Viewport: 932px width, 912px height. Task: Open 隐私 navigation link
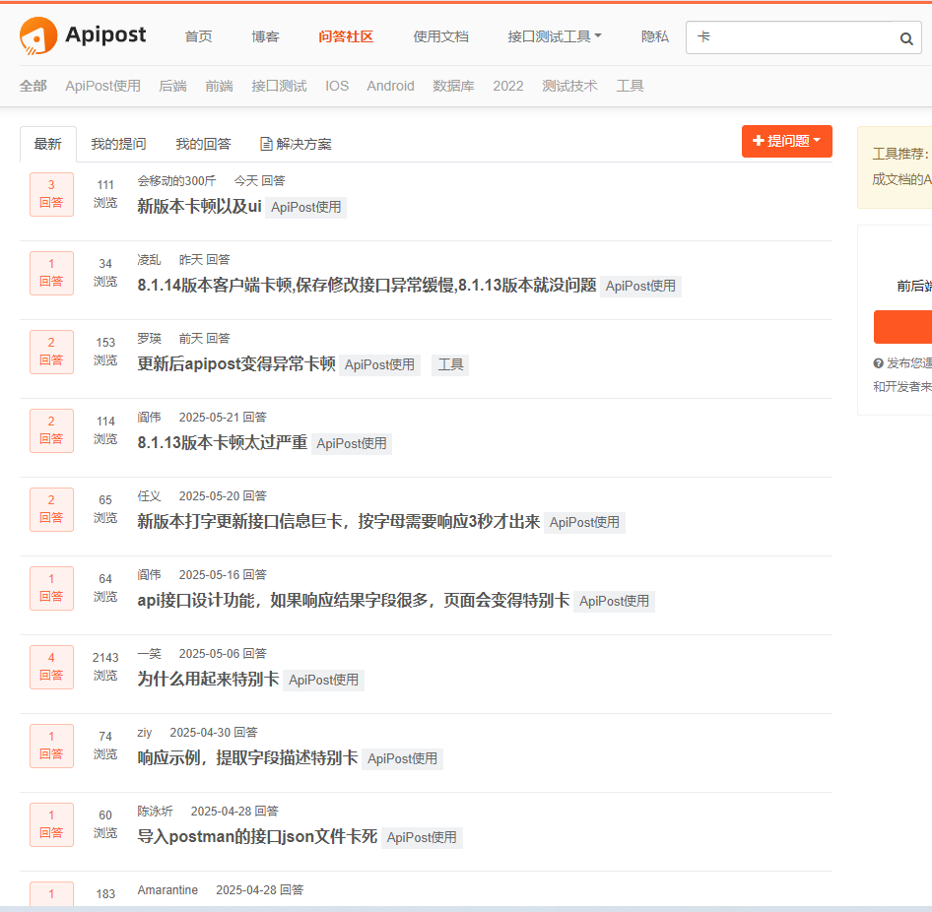[655, 36]
